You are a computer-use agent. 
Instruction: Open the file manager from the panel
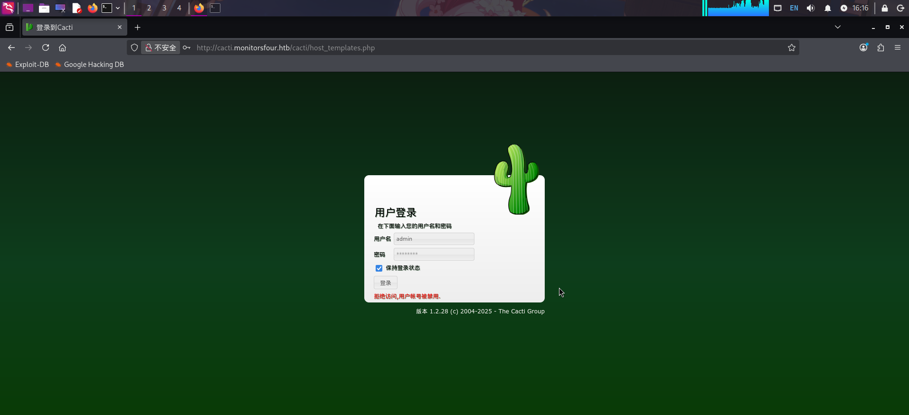(44, 8)
